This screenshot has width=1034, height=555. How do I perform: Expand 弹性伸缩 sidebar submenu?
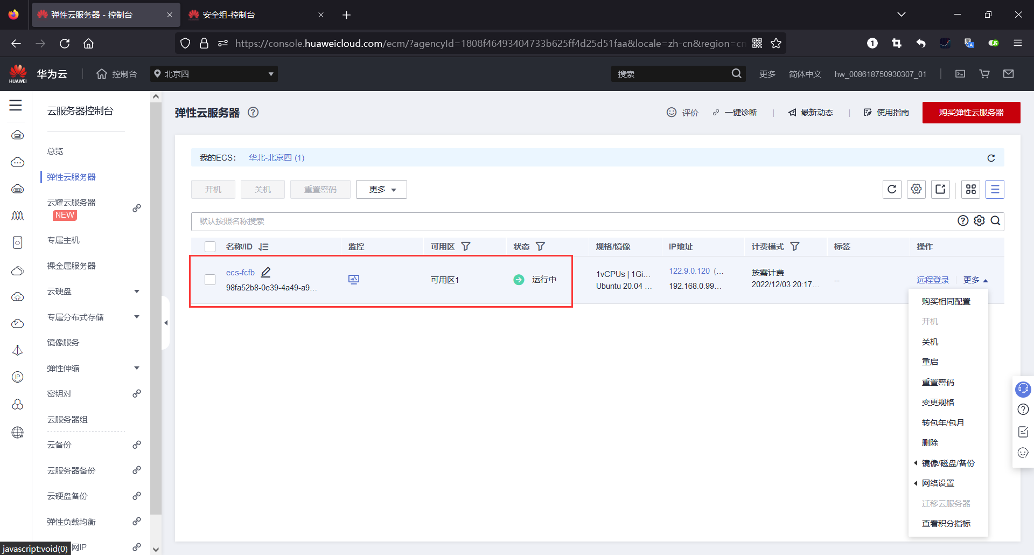(137, 368)
